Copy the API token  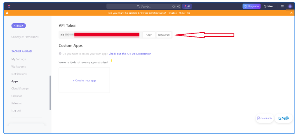149,35
